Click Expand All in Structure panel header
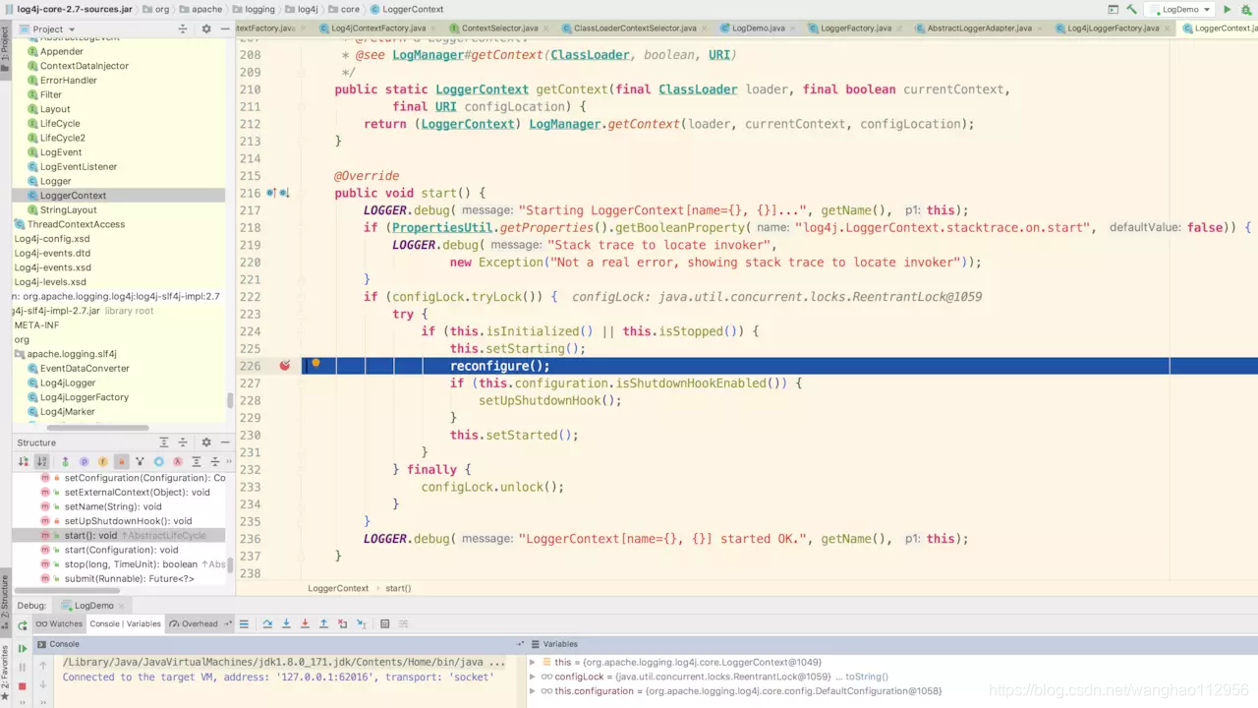1258x708 pixels. click(x=164, y=442)
